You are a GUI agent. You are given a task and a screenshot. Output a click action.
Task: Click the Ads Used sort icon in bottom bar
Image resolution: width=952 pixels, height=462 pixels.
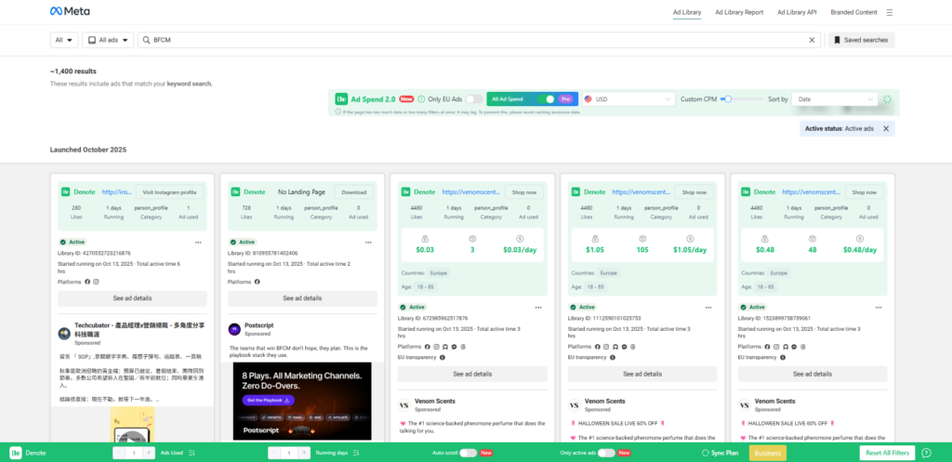(x=192, y=453)
